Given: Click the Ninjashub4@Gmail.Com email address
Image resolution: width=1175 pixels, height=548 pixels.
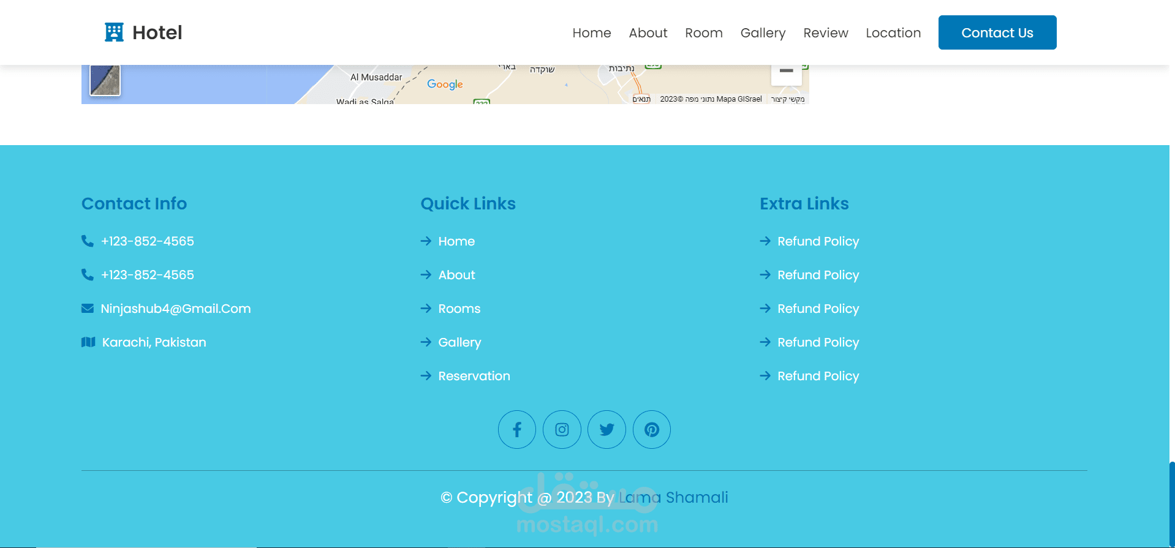Looking at the screenshot, I should (176, 309).
